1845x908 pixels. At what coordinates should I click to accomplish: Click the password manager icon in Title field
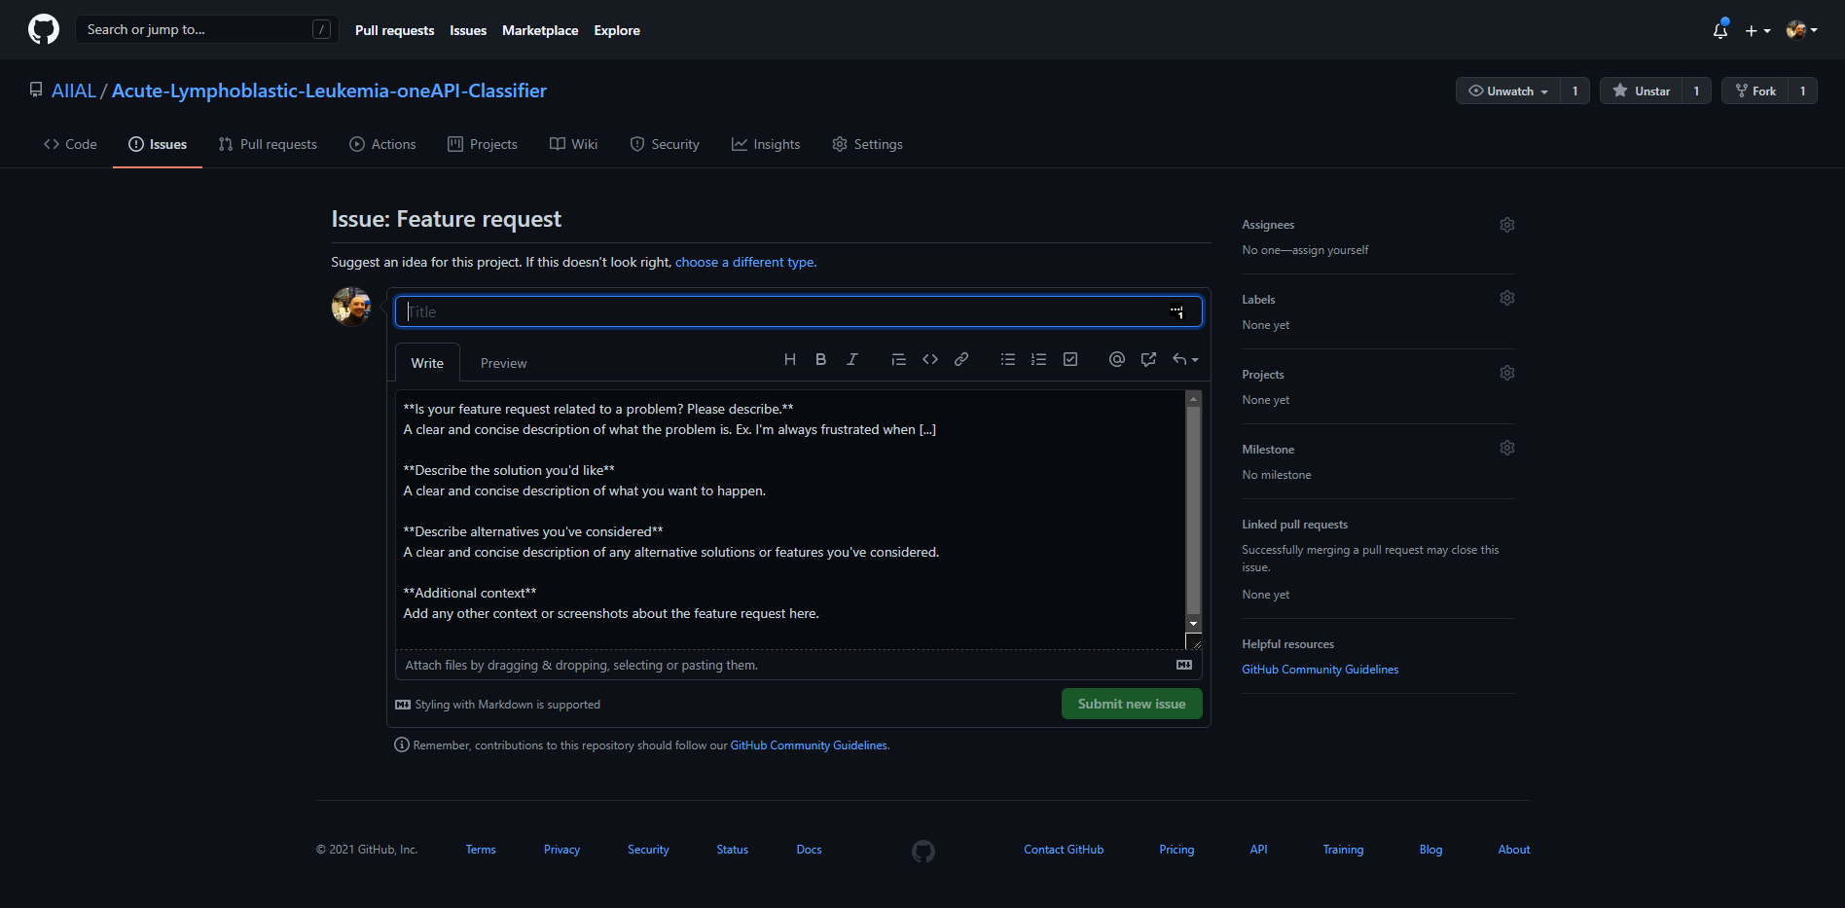[1177, 311]
